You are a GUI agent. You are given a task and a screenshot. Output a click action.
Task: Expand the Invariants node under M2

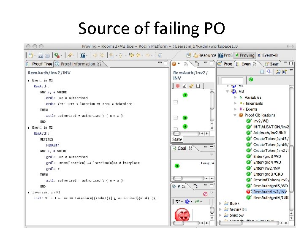point(235,103)
